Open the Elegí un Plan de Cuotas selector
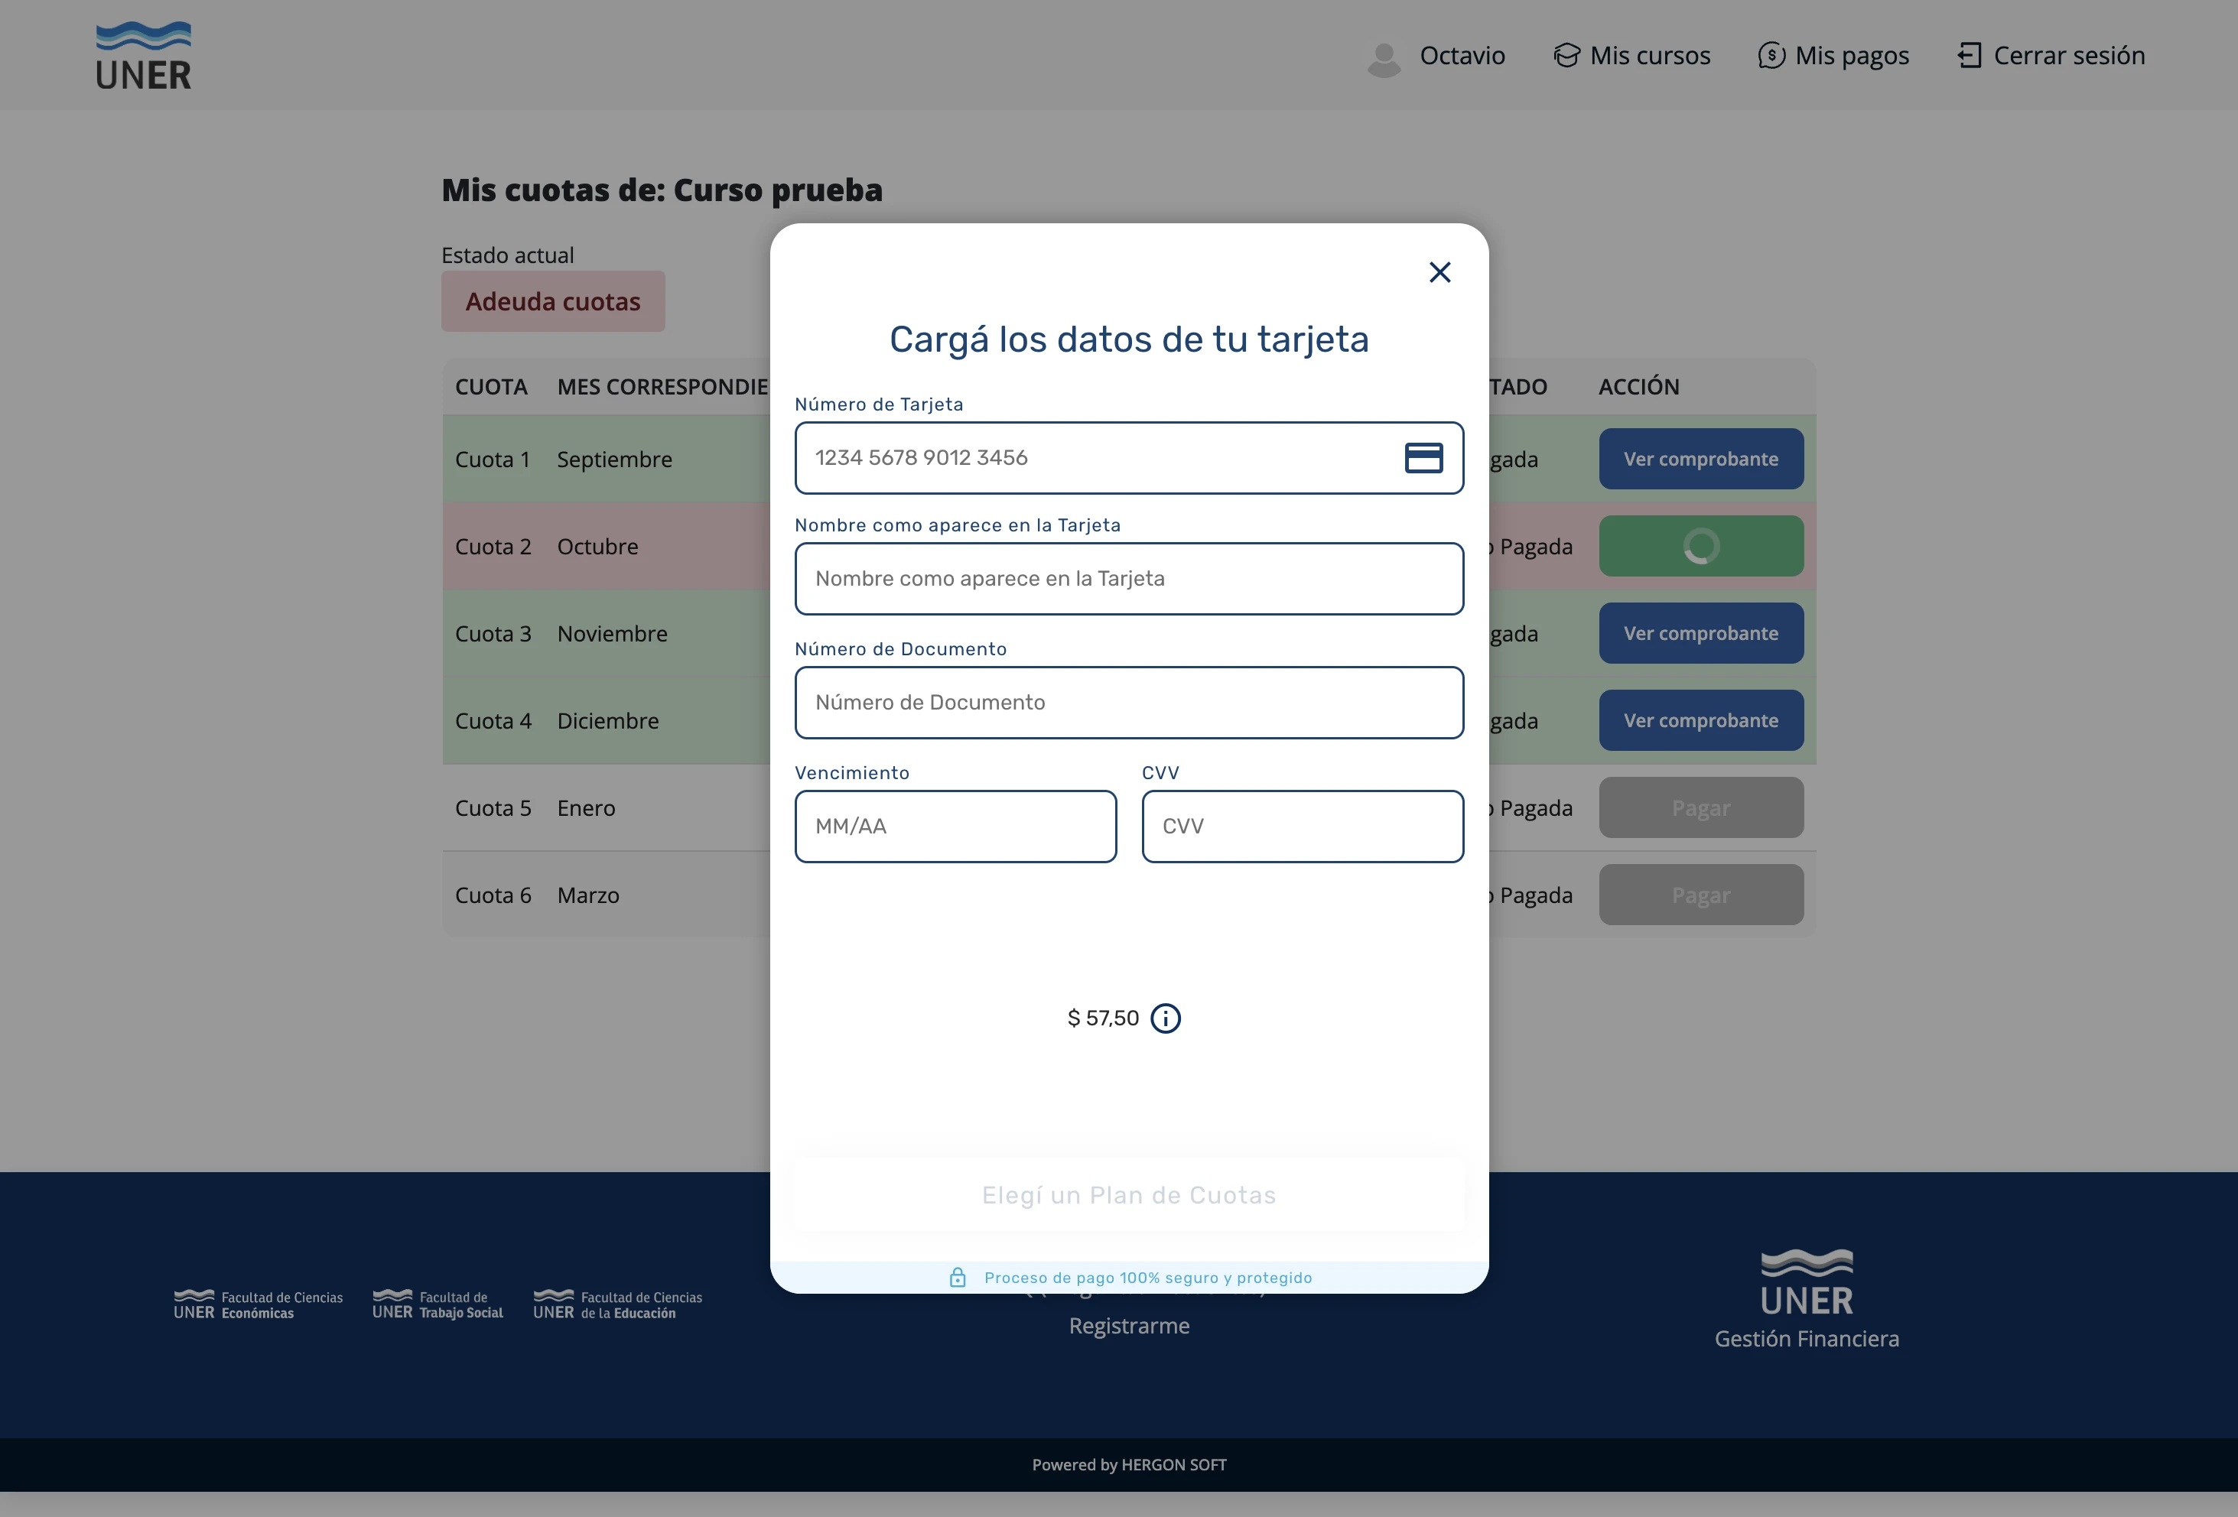 1129,1194
